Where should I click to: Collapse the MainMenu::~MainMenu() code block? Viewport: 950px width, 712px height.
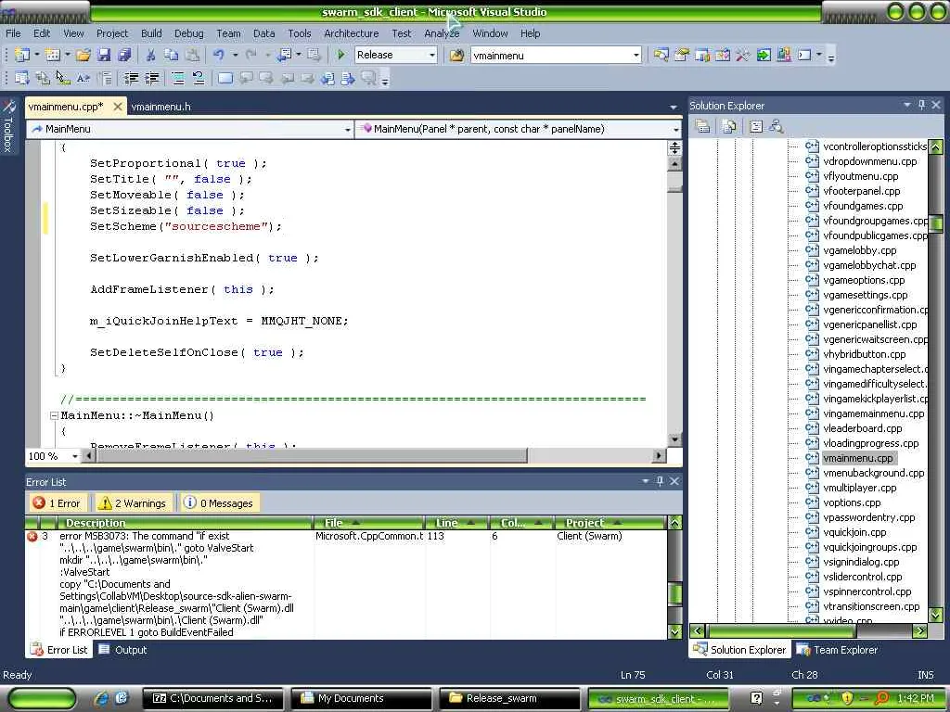point(54,416)
